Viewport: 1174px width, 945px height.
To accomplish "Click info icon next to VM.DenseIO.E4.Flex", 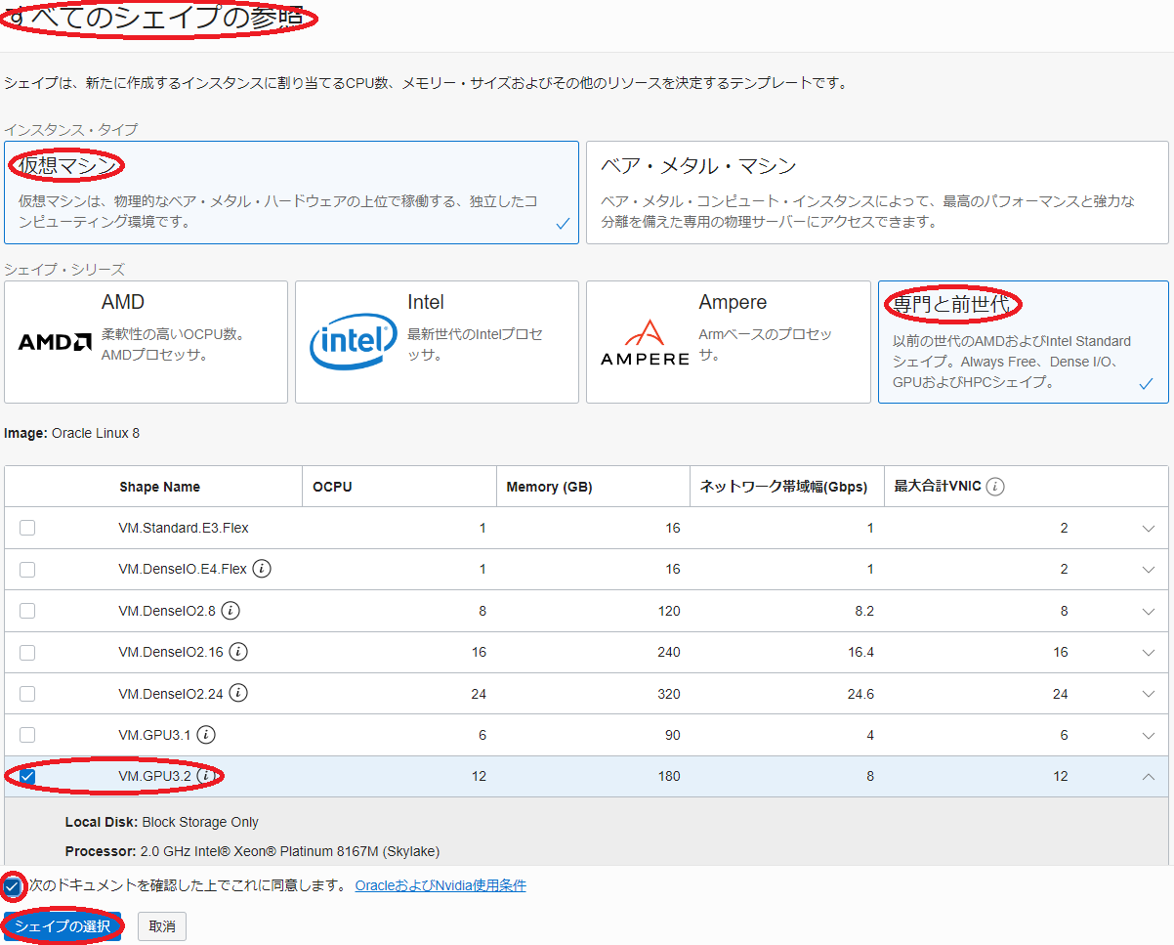I will pos(262,569).
